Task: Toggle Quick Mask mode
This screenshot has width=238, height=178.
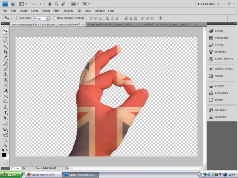Action: coord(5,163)
